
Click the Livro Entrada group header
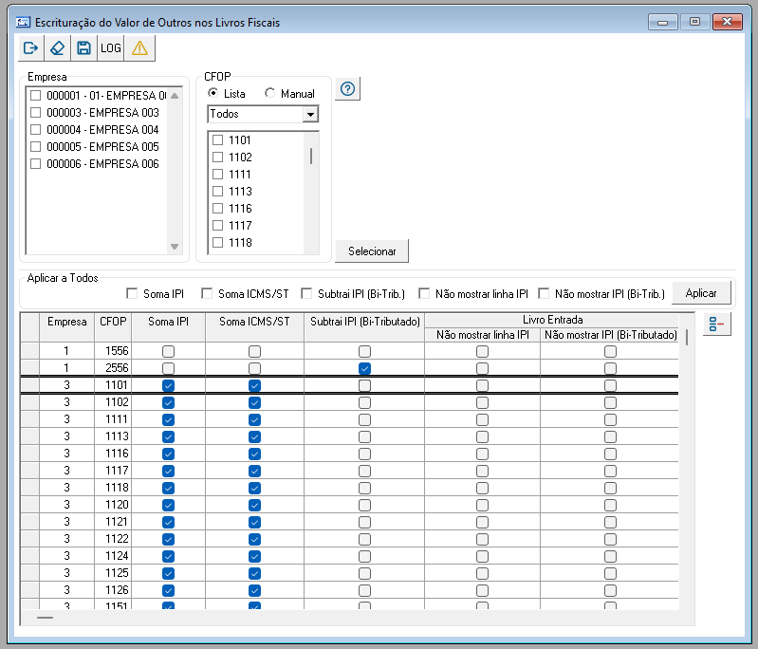(x=552, y=320)
